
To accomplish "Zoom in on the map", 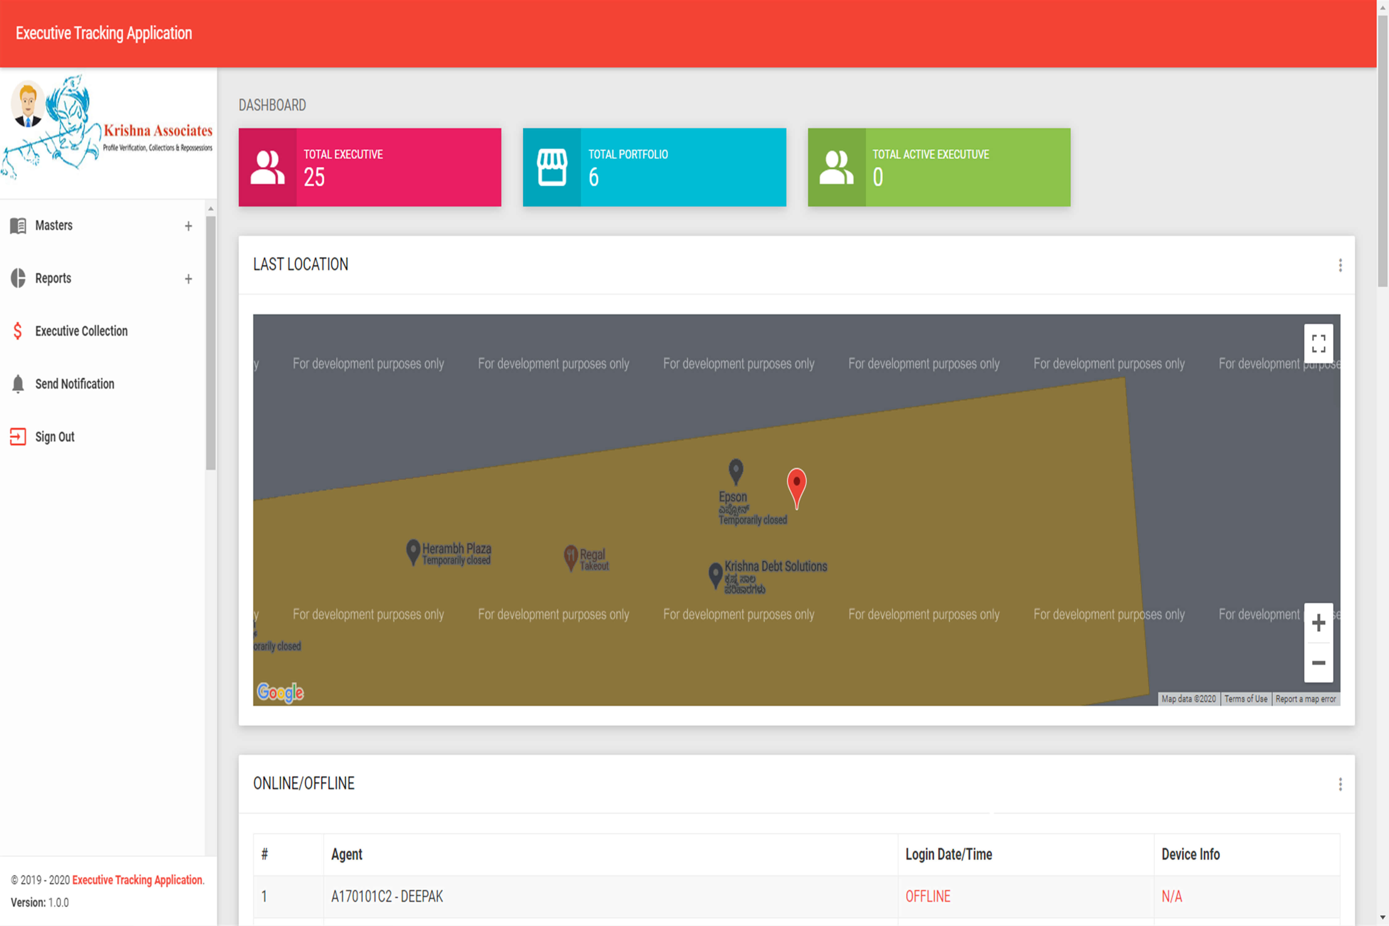I will (x=1318, y=623).
